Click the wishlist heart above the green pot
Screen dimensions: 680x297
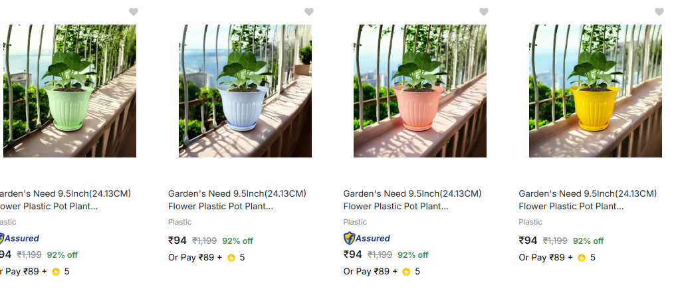point(134,12)
